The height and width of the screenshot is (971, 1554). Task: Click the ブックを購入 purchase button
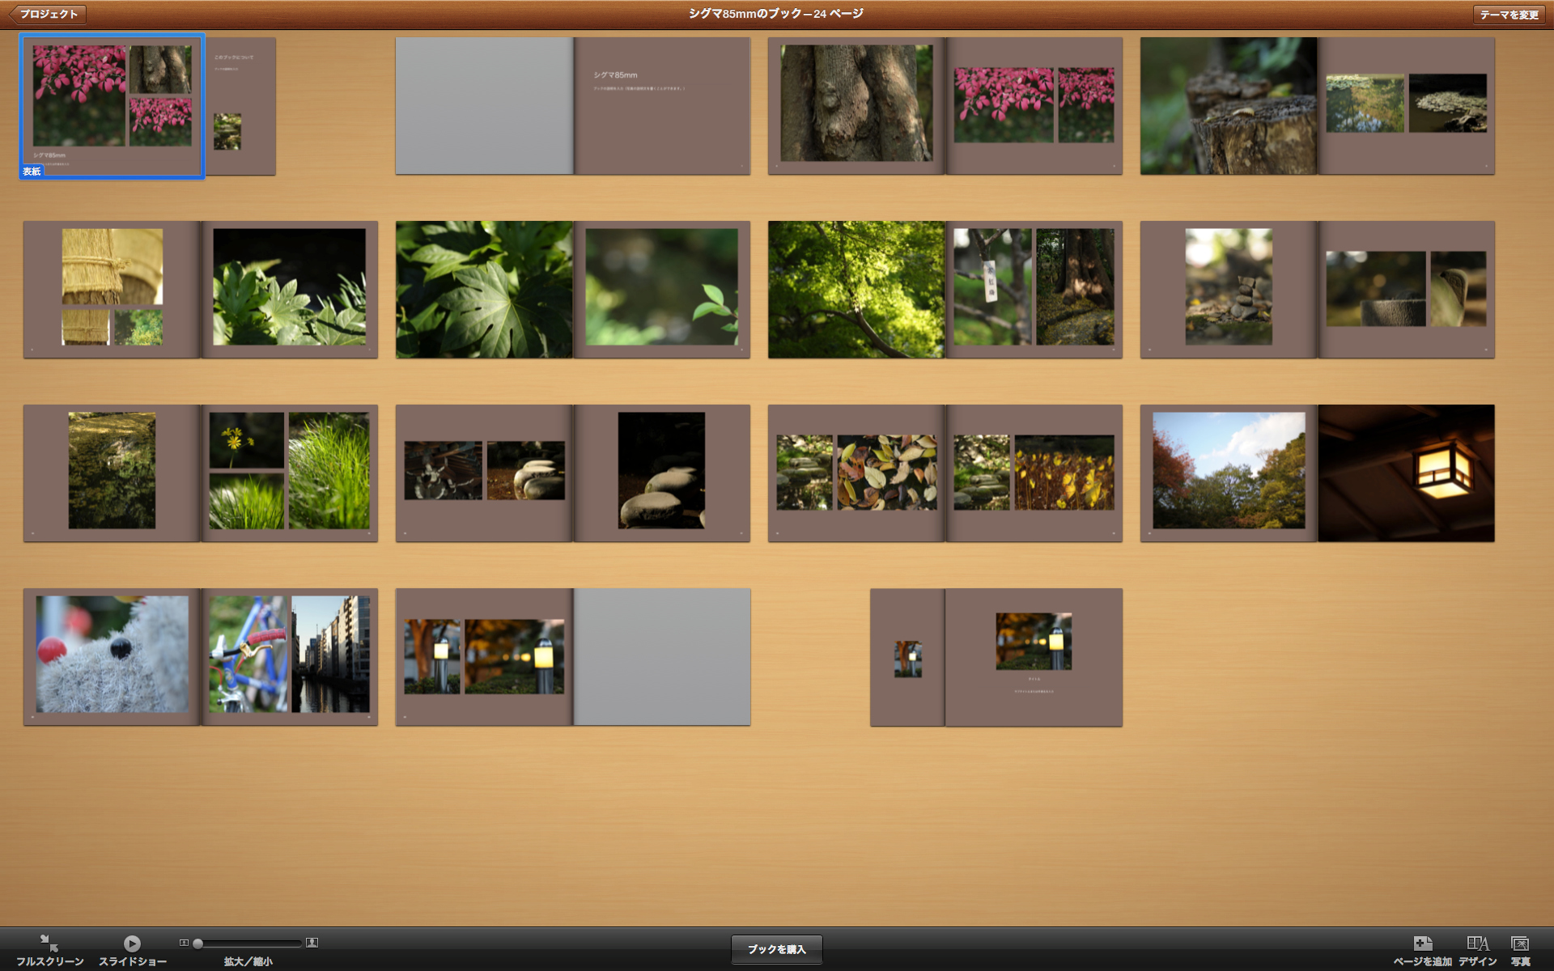point(776,948)
